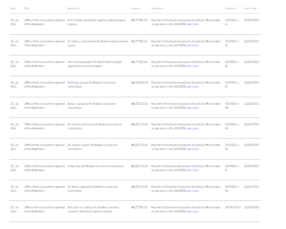Expand 'see more' for Dr. Festus Oyebade row

[193, 191]
